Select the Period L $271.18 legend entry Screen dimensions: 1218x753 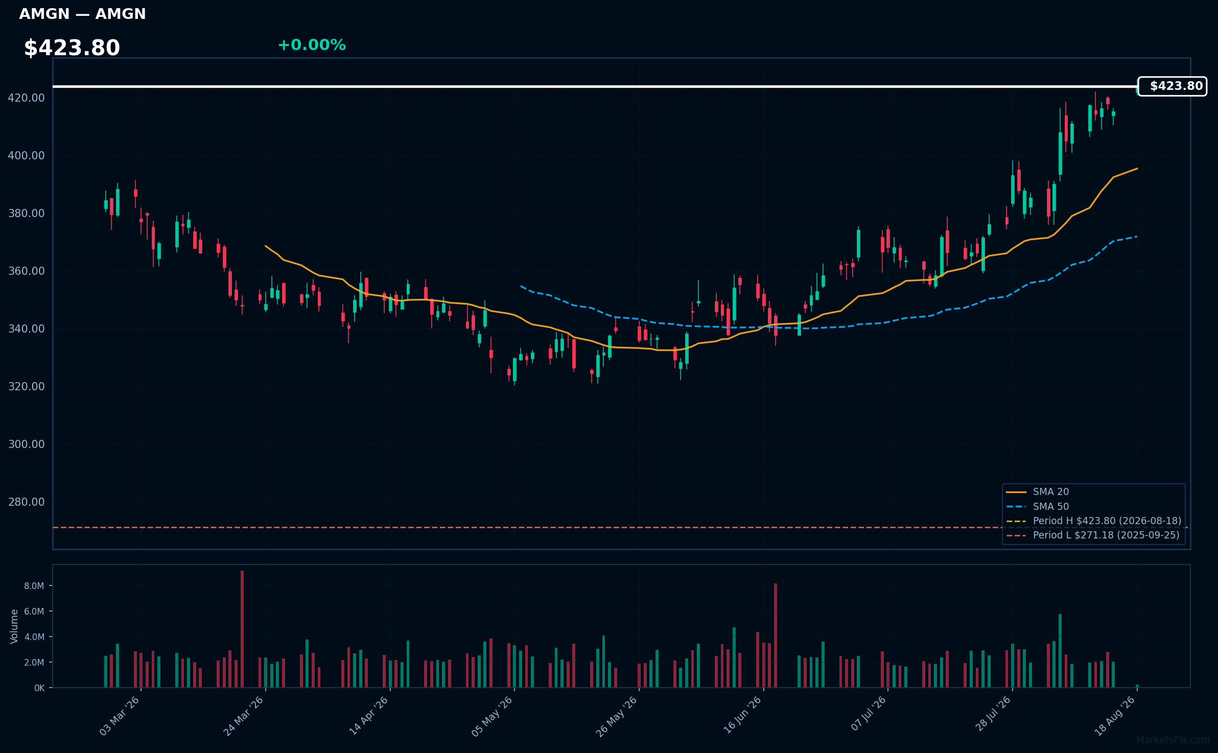click(1092, 535)
